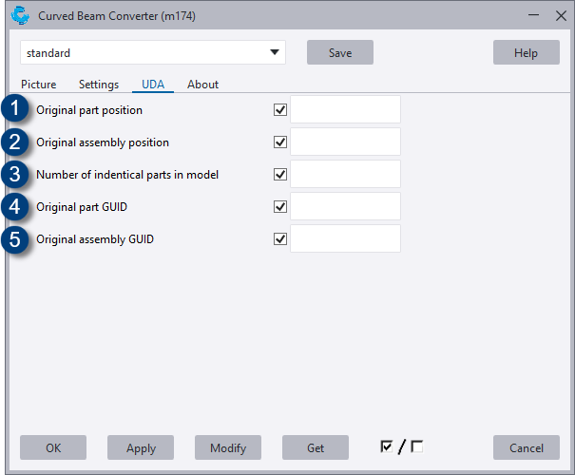Uncheck the Original assembly position checkbox

pos(279,142)
